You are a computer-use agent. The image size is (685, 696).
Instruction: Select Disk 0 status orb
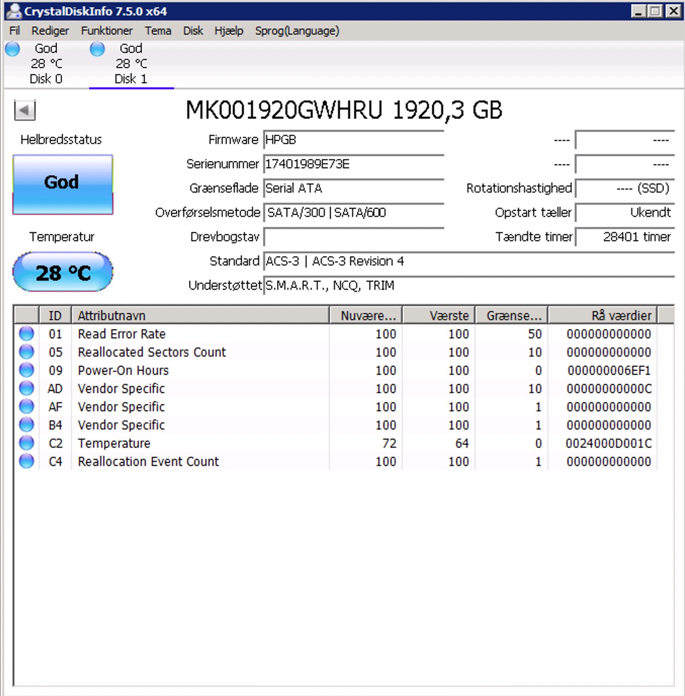pos(13,49)
